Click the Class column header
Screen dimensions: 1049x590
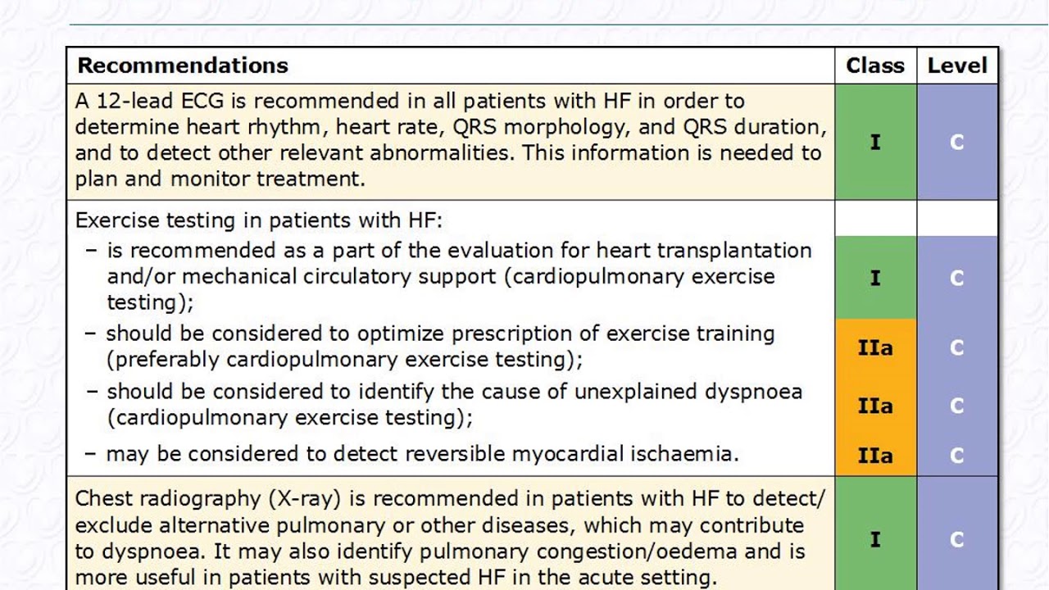(x=875, y=66)
